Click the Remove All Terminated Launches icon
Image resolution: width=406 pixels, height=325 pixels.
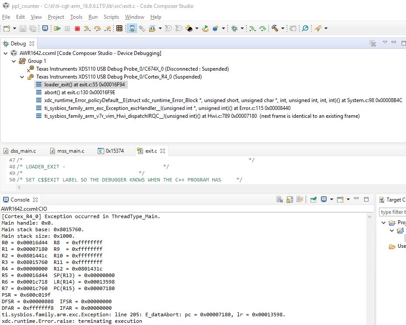(x=372, y=43)
